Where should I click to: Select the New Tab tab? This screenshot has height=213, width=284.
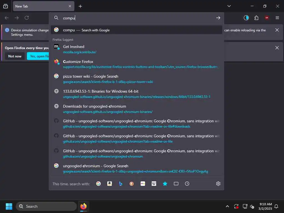click(44, 6)
